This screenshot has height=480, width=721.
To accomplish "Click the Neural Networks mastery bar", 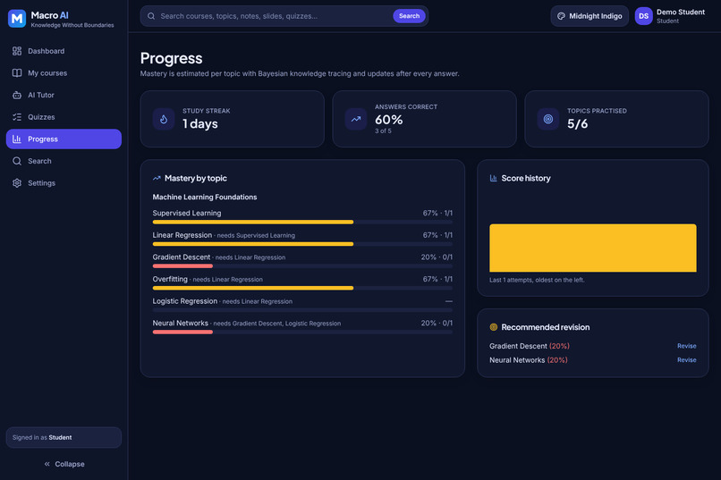I will (302, 333).
